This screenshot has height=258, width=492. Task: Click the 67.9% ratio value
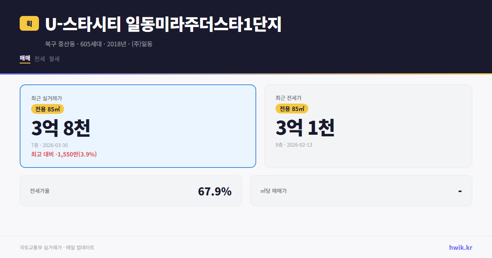pyautogui.click(x=215, y=191)
